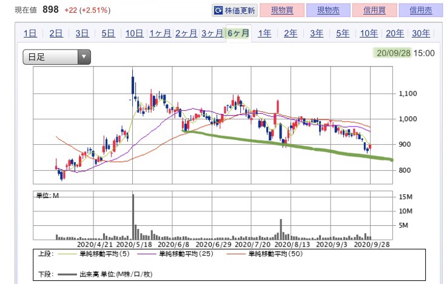Switch to the 10日 period tab

click(x=134, y=33)
